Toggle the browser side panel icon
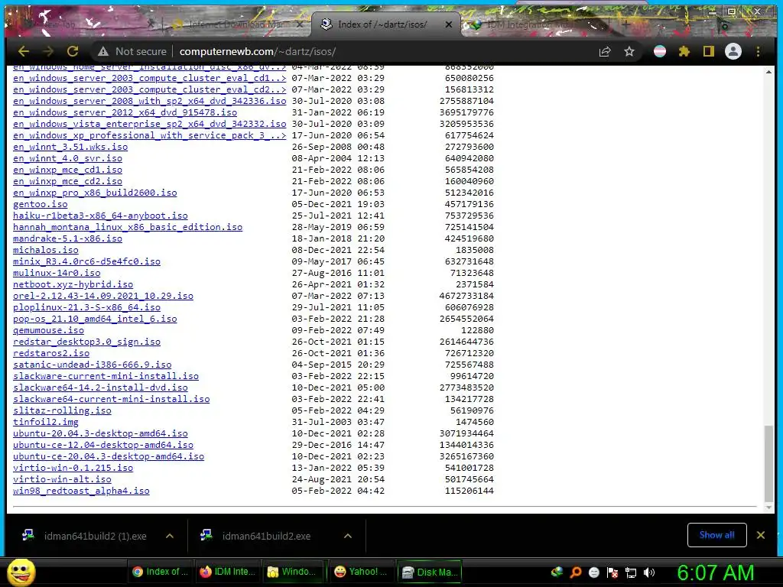Screen dimensions: 783x587 [709, 51]
